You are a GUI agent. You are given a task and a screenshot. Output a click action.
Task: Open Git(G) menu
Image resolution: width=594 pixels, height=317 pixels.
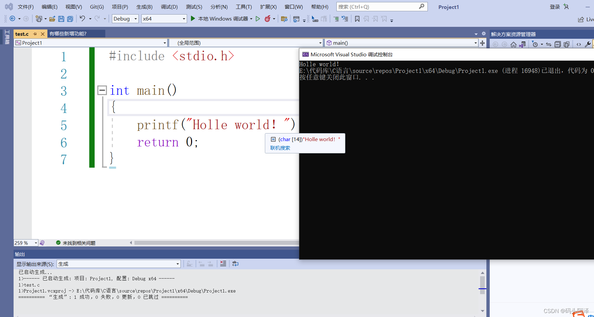click(x=97, y=7)
